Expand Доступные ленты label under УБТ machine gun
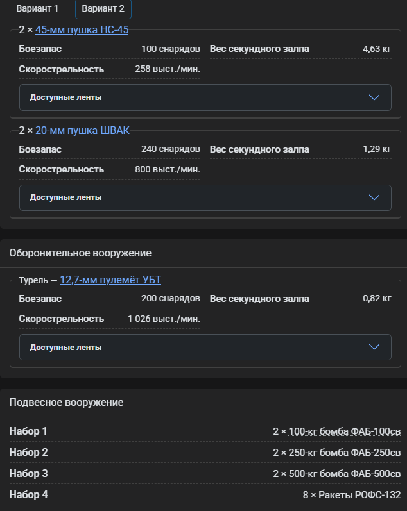Image resolution: width=407 pixels, height=511 pixels. (x=66, y=347)
